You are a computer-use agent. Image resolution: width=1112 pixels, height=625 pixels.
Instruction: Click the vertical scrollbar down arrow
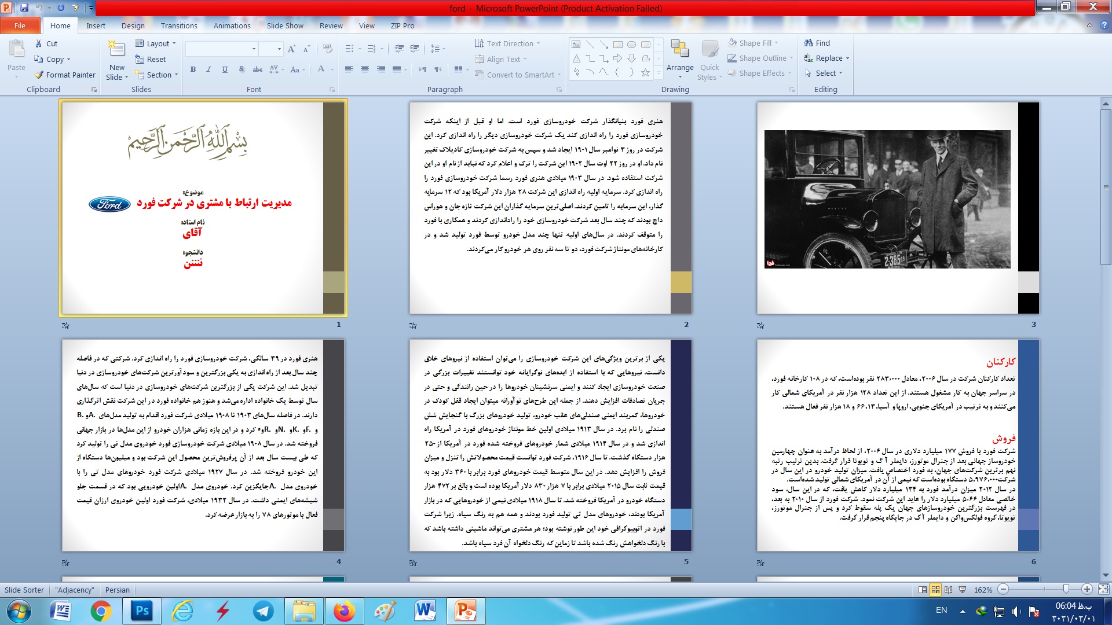1106,576
